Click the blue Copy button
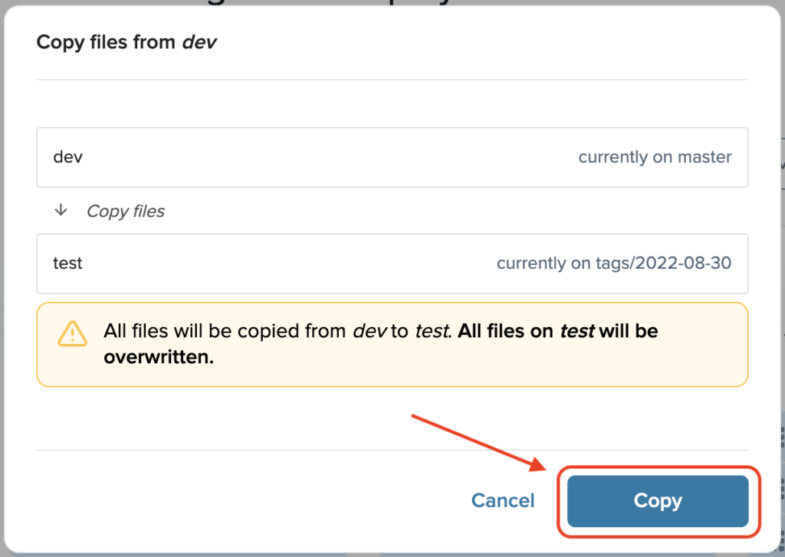 point(657,501)
